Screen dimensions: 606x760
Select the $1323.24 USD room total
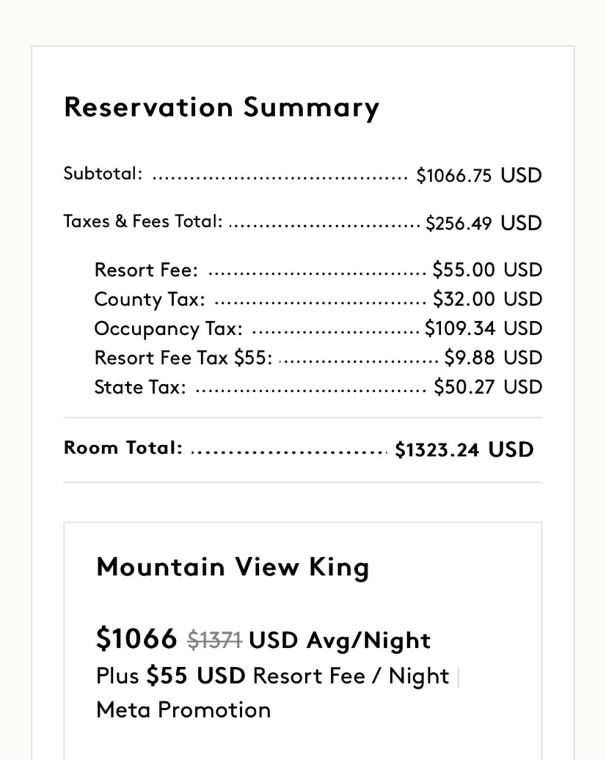(x=464, y=450)
